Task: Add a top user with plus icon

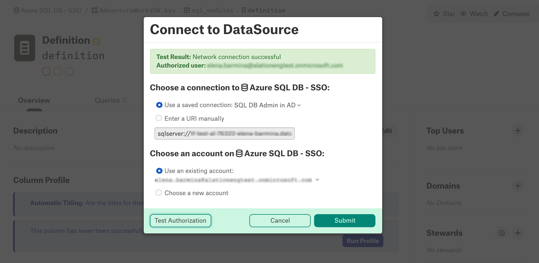Action: point(518,131)
